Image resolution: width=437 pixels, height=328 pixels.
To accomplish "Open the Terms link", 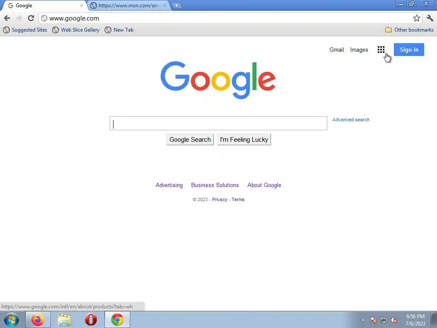I will 238,200.
